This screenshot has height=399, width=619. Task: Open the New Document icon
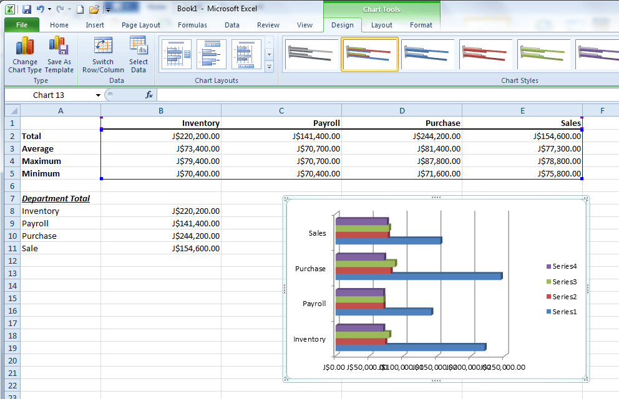tap(79, 8)
